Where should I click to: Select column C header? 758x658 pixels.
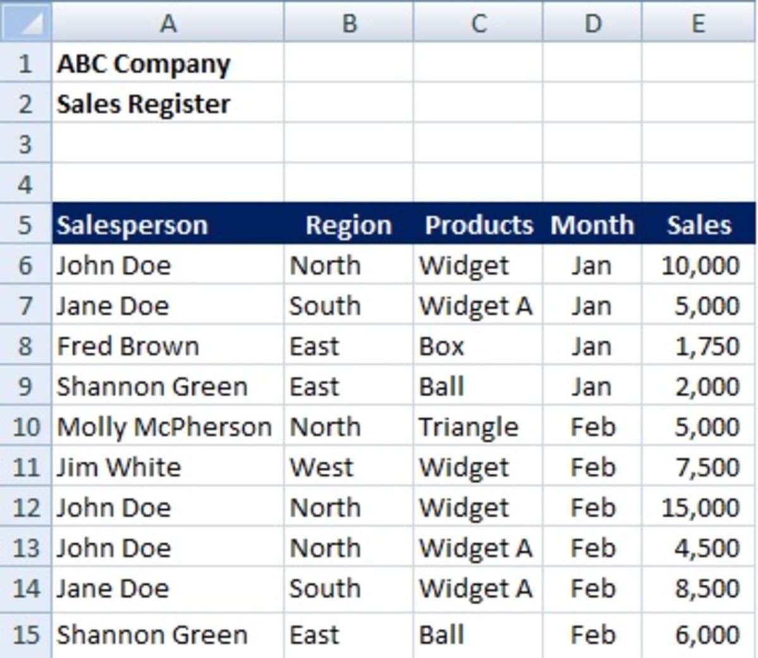coord(478,23)
